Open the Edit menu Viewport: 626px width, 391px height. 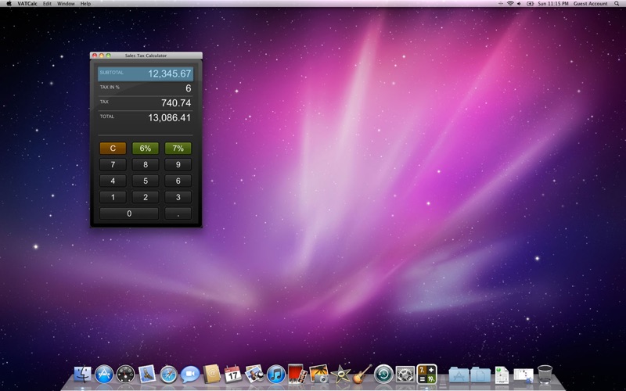[47, 4]
